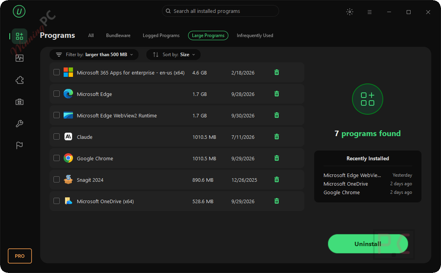The width and height of the screenshot is (441, 273).
Task: Open recently installed Microsoft Edge WebVie... entry
Action: pyautogui.click(x=368, y=175)
